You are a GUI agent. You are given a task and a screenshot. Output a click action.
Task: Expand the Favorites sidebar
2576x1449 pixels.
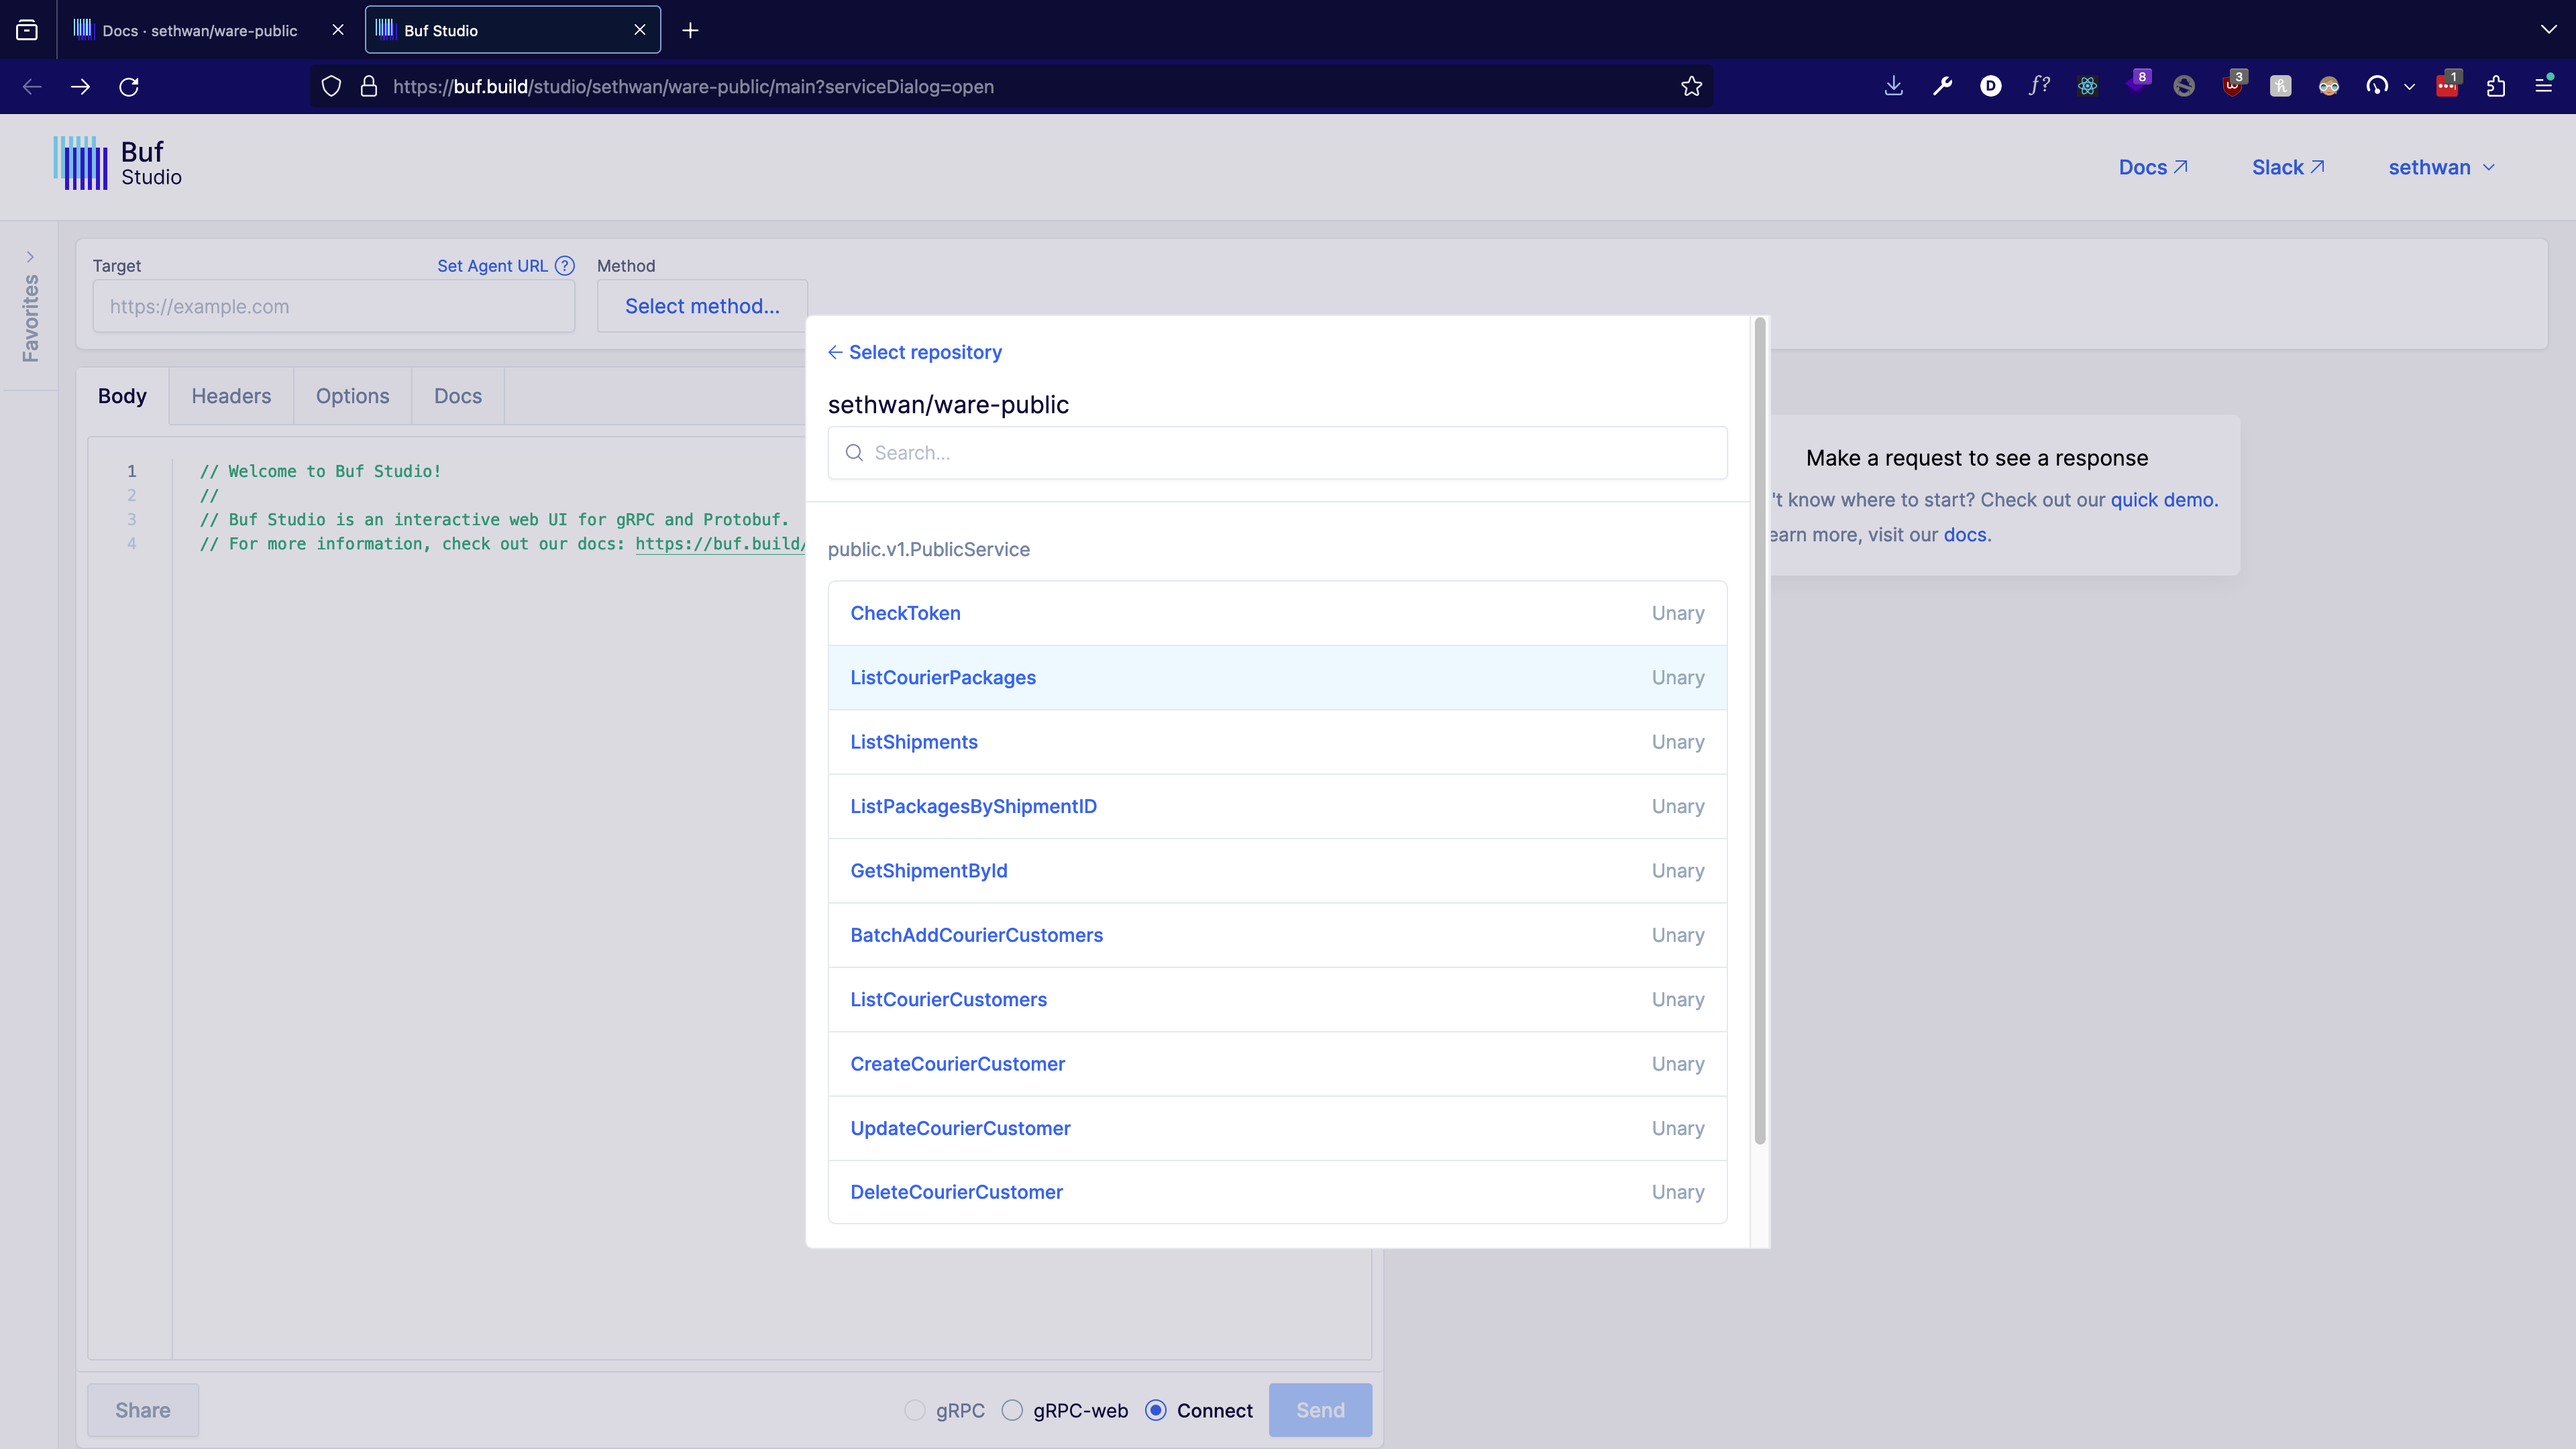[30, 257]
